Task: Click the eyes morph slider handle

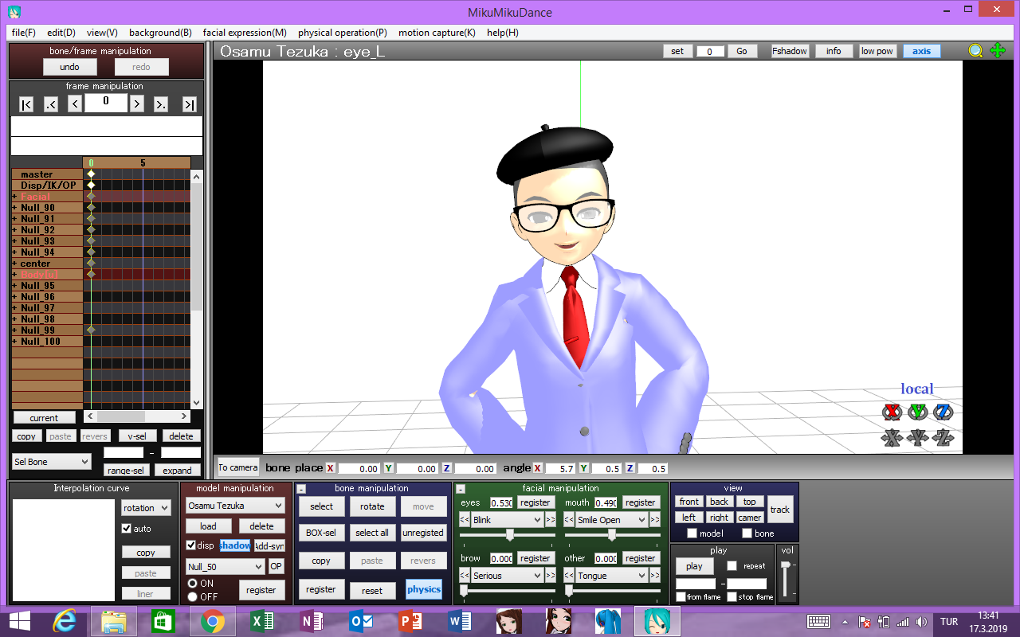Action: coord(510,535)
